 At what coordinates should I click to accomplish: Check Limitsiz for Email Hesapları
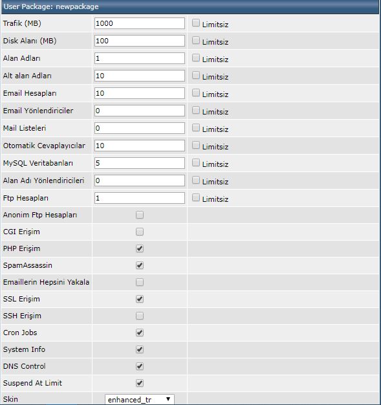[196, 93]
